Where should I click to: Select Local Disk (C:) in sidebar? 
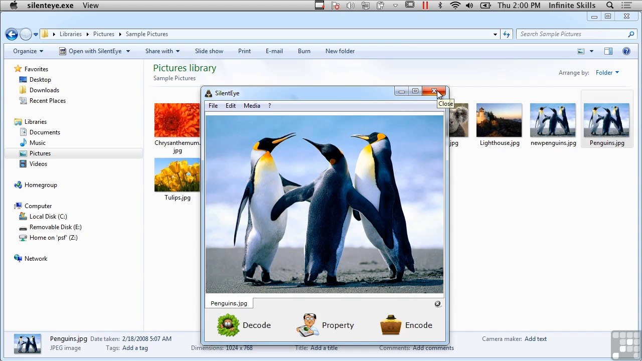[x=48, y=217]
